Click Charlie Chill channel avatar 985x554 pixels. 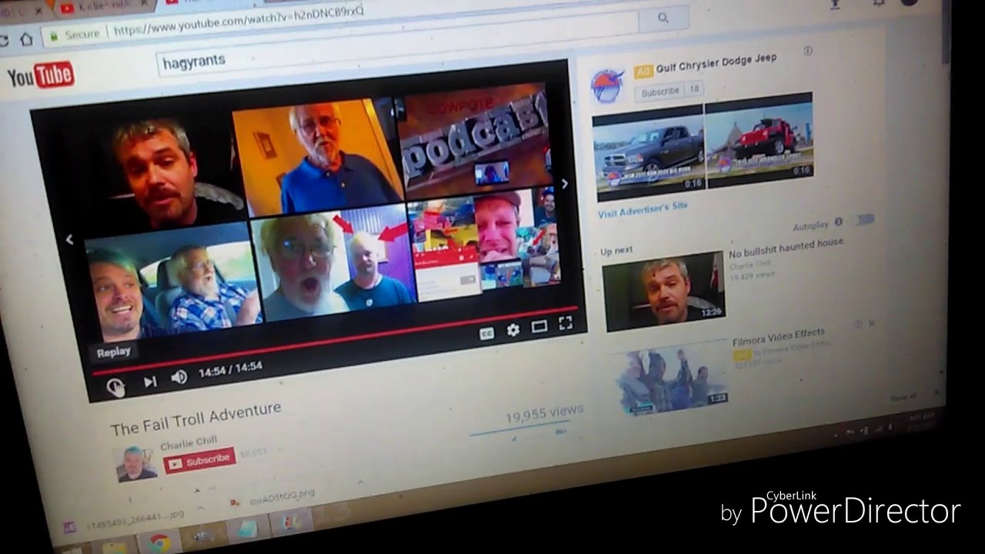(137, 464)
